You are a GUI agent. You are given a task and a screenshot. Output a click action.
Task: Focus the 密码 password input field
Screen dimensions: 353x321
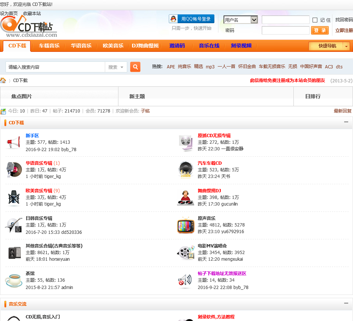285,30
